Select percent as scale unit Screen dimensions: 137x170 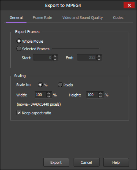(40, 85)
